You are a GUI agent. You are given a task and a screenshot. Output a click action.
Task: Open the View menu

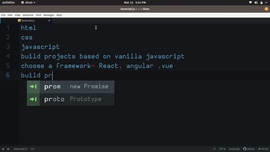click(17, 15)
